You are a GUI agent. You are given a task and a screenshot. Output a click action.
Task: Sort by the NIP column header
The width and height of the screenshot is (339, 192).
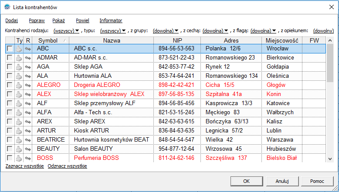coord(177,40)
